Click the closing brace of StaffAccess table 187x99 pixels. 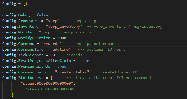13,95
